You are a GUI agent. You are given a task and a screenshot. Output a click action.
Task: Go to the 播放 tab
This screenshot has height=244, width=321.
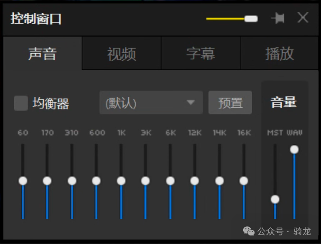[279, 54]
